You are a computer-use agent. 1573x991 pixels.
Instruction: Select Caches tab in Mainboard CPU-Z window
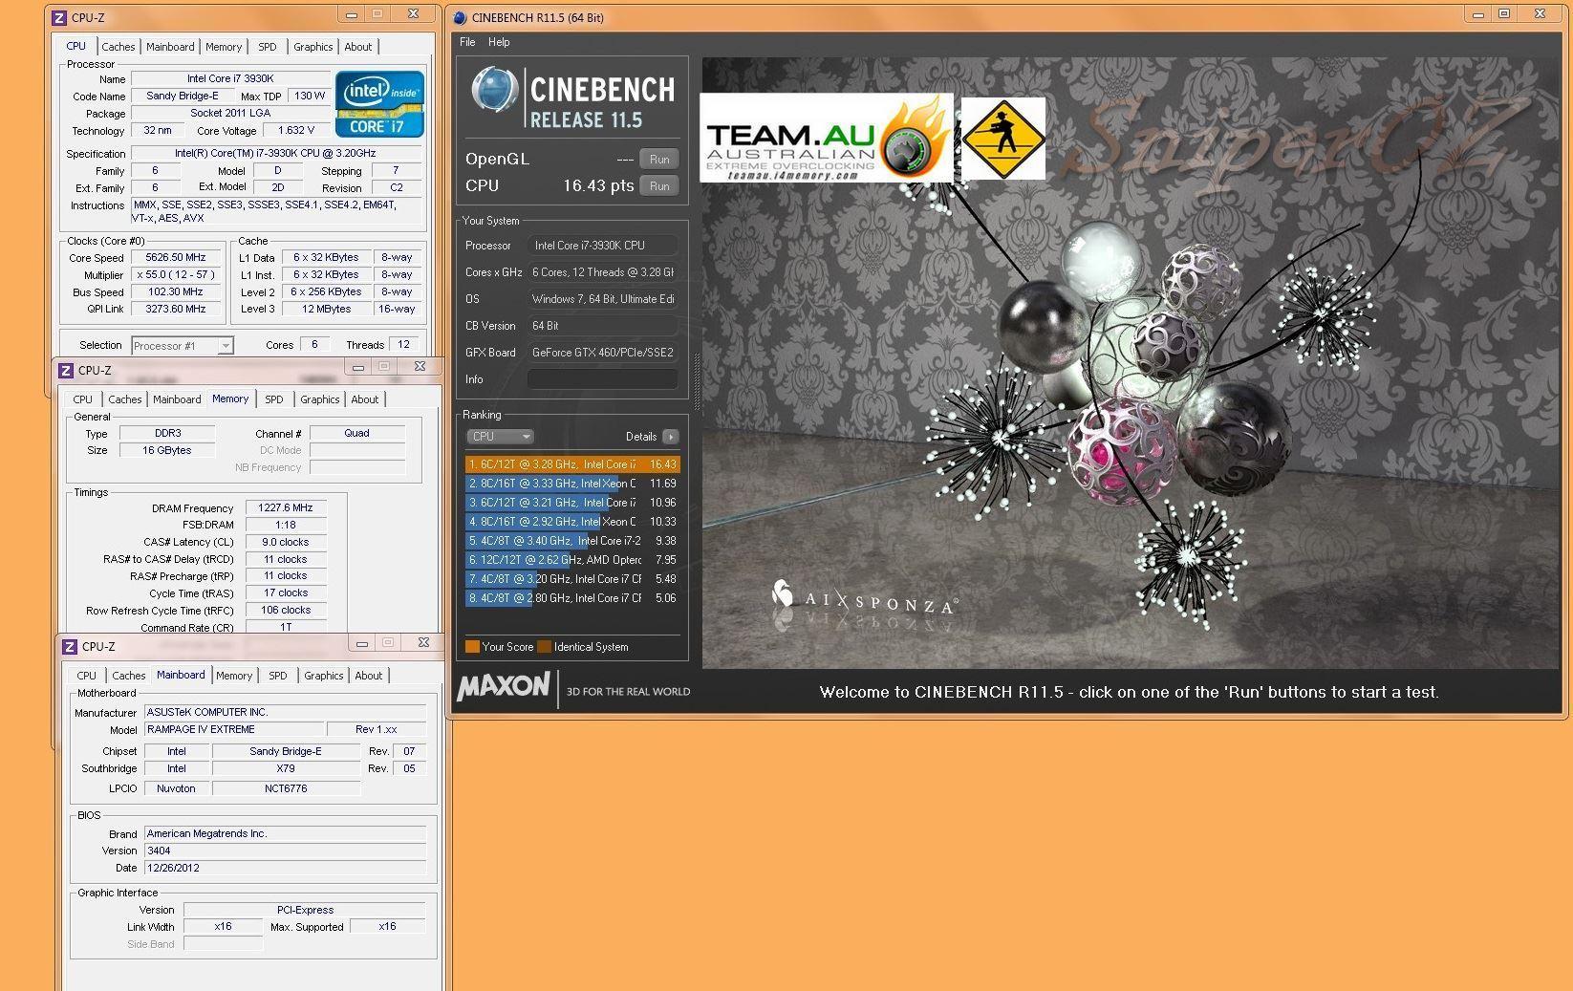click(x=129, y=676)
